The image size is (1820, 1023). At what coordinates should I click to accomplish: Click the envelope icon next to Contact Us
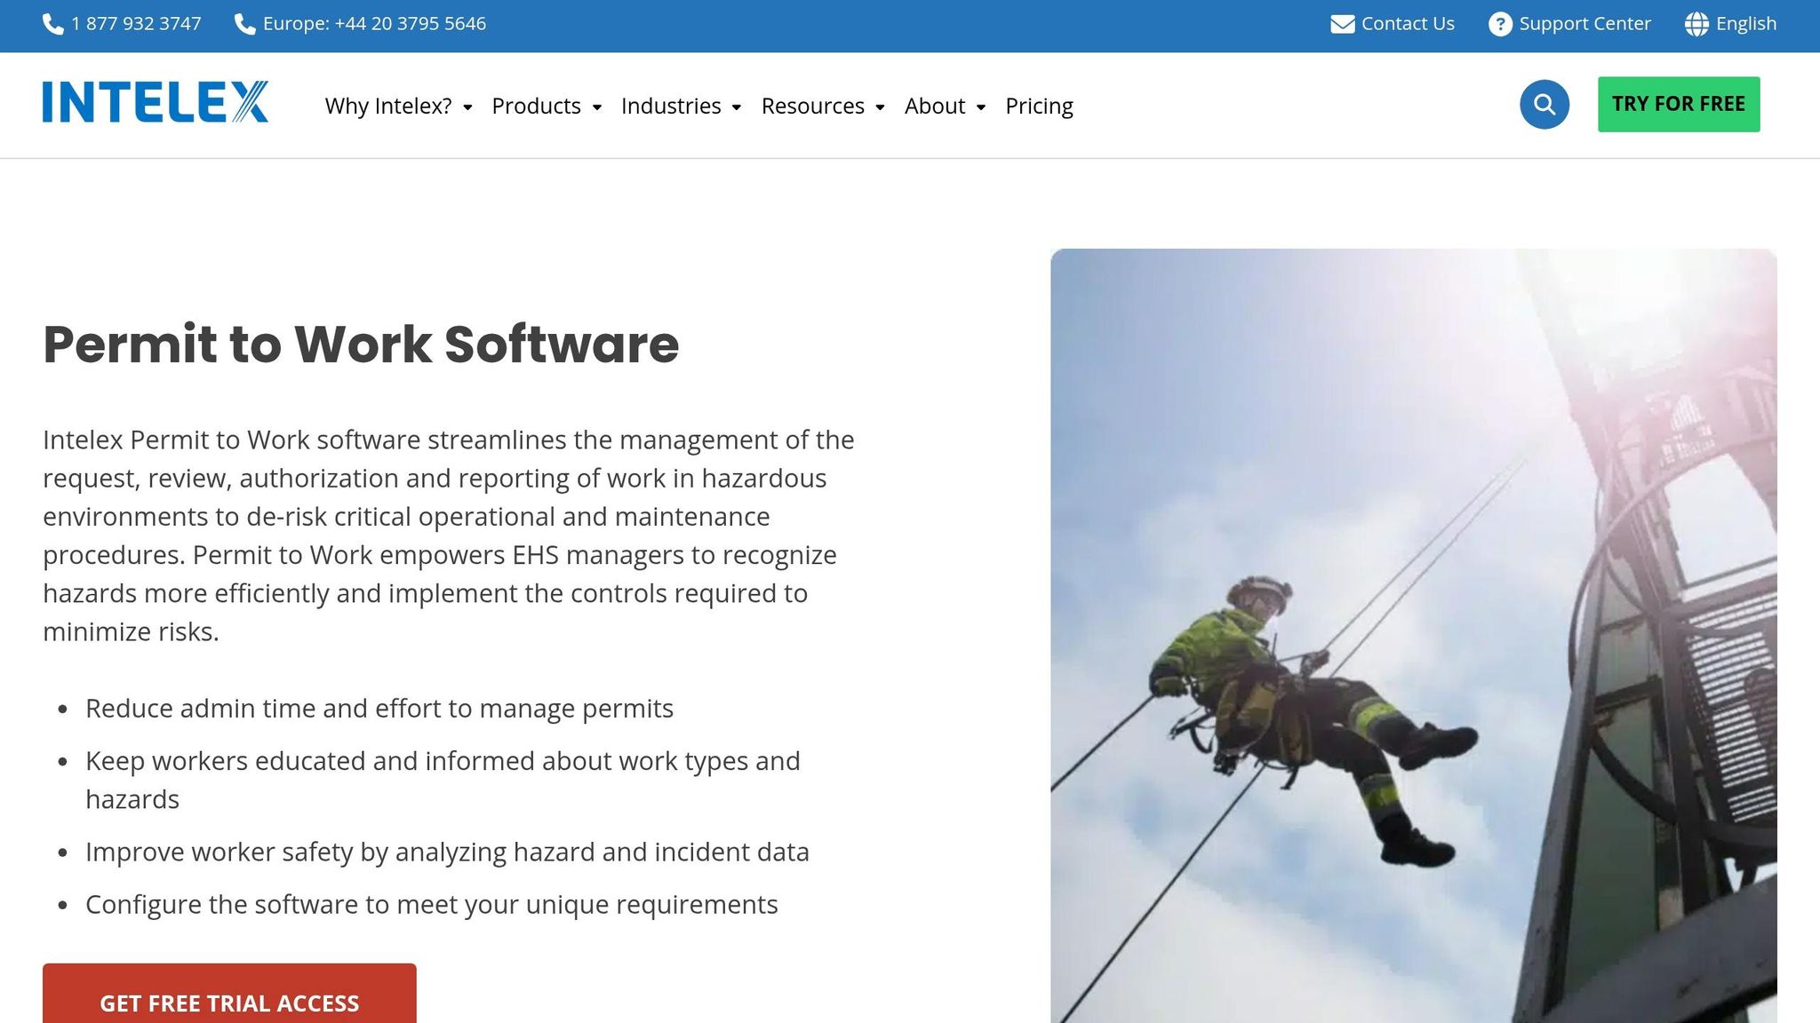pos(1342,24)
